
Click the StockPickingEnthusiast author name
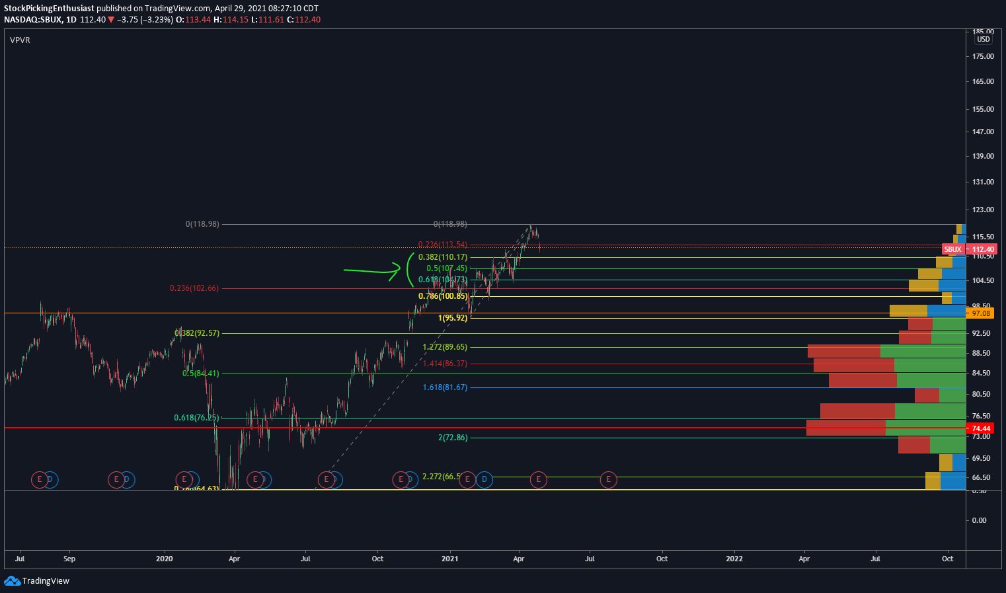49,9
